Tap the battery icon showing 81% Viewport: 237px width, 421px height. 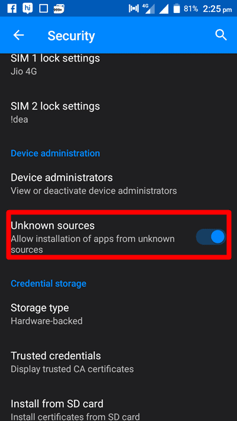[x=177, y=9]
